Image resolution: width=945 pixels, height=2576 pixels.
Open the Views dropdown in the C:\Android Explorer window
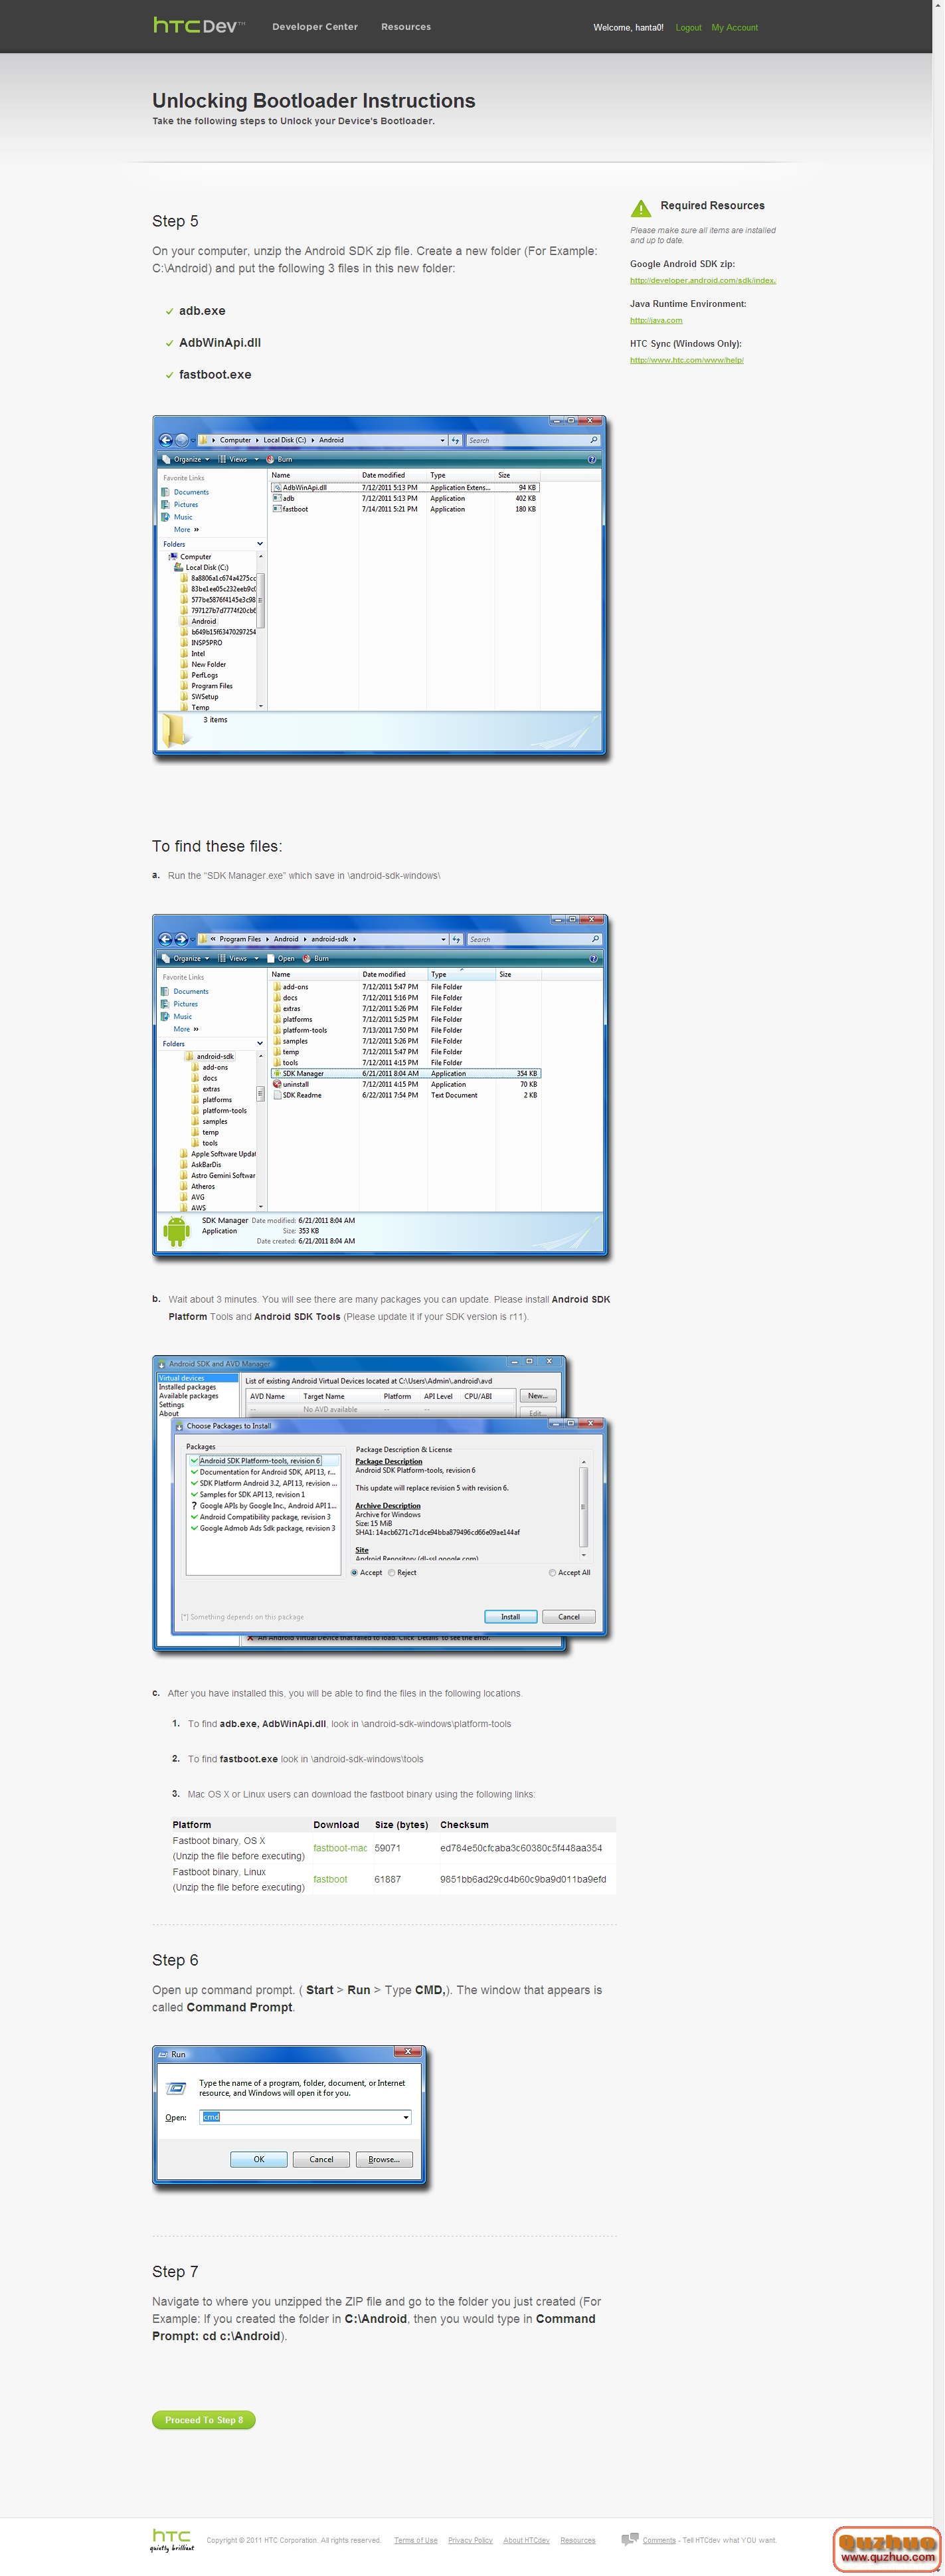(x=238, y=459)
